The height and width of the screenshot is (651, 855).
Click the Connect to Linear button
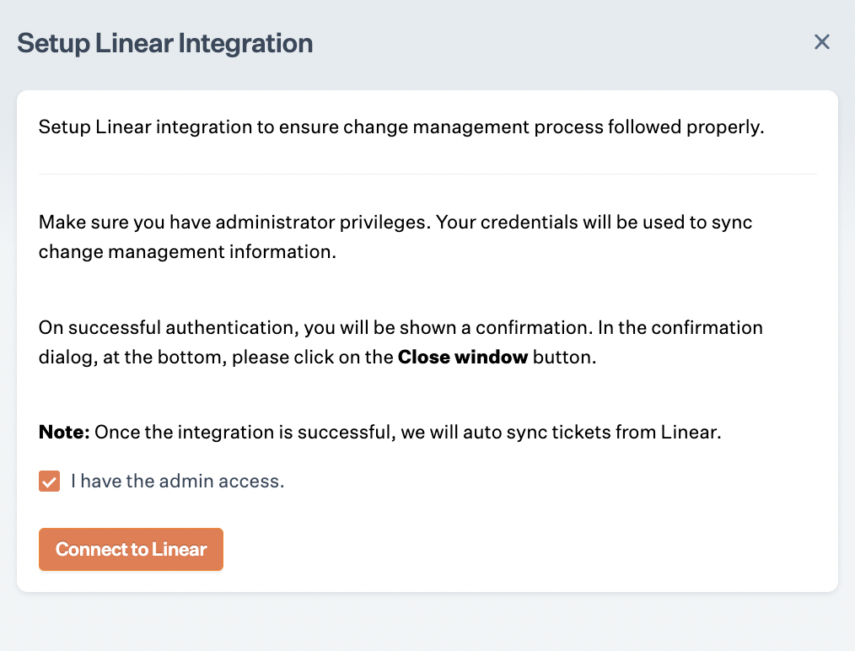click(x=131, y=549)
